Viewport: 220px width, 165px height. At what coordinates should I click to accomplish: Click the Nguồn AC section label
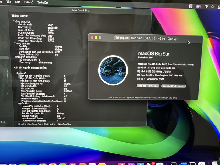21,73
